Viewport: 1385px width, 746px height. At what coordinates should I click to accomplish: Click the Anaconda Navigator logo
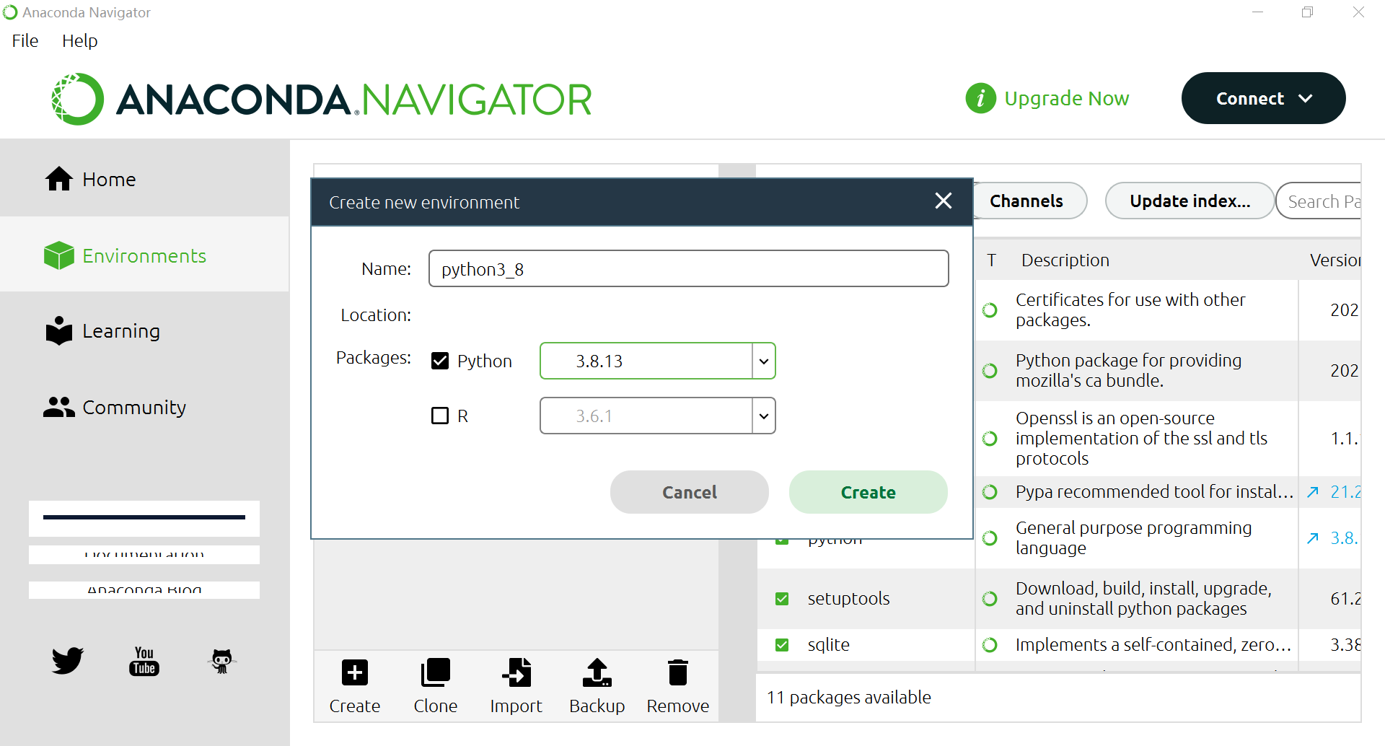(x=322, y=99)
